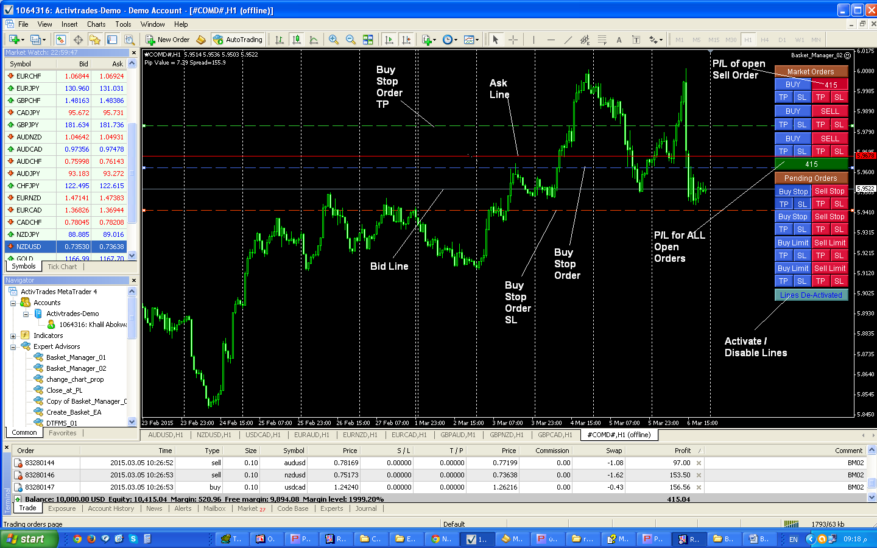Screen dimensions: 877x548
Task: Toggle the Data Window crosshair-circle icon
Action: point(78,40)
